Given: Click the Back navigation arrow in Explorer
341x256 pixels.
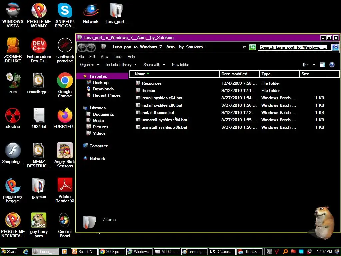Looking at the screenshot, I should (82, 47).
